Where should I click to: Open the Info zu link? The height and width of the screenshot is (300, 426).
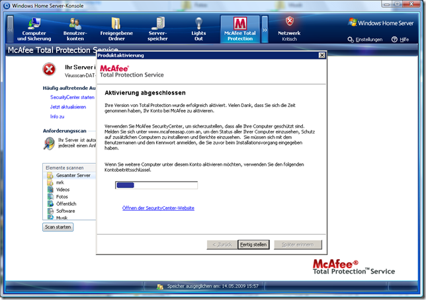tap(57, 116)
